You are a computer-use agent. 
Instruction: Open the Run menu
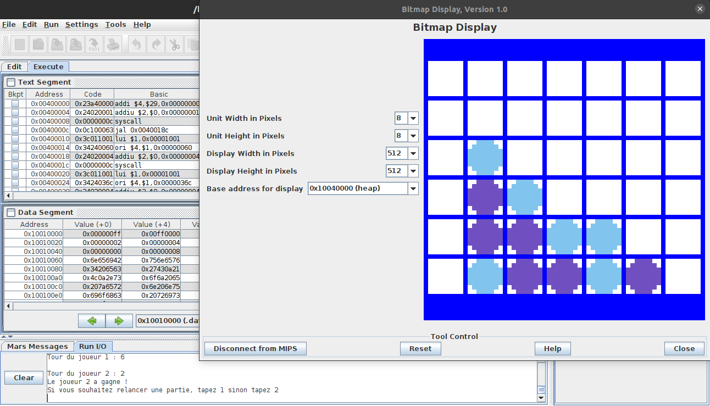coord(51,24)
